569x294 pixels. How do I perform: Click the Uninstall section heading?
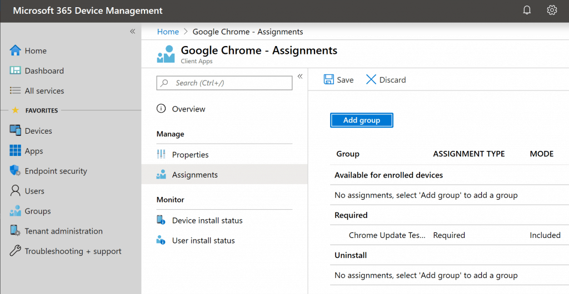[351, 255]
